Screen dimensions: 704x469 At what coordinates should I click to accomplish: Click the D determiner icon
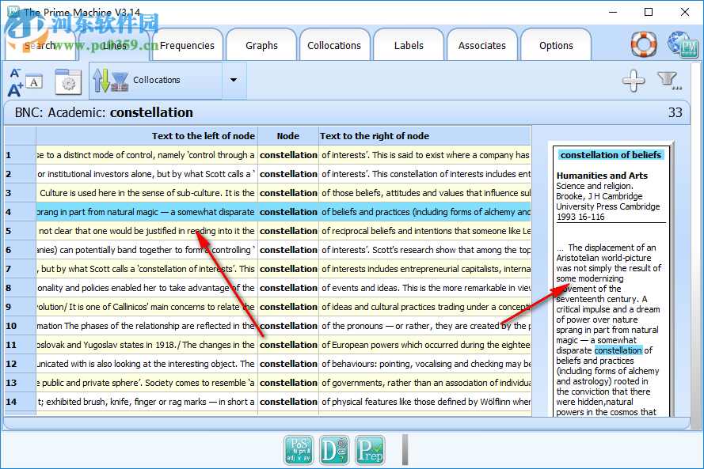(x=334, y=450)
